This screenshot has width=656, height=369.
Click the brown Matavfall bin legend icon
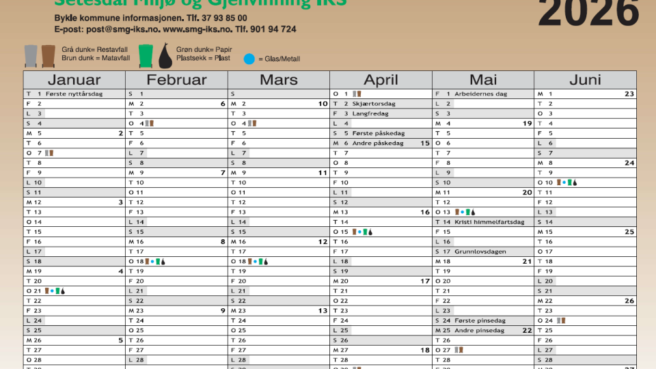point(48,55)
